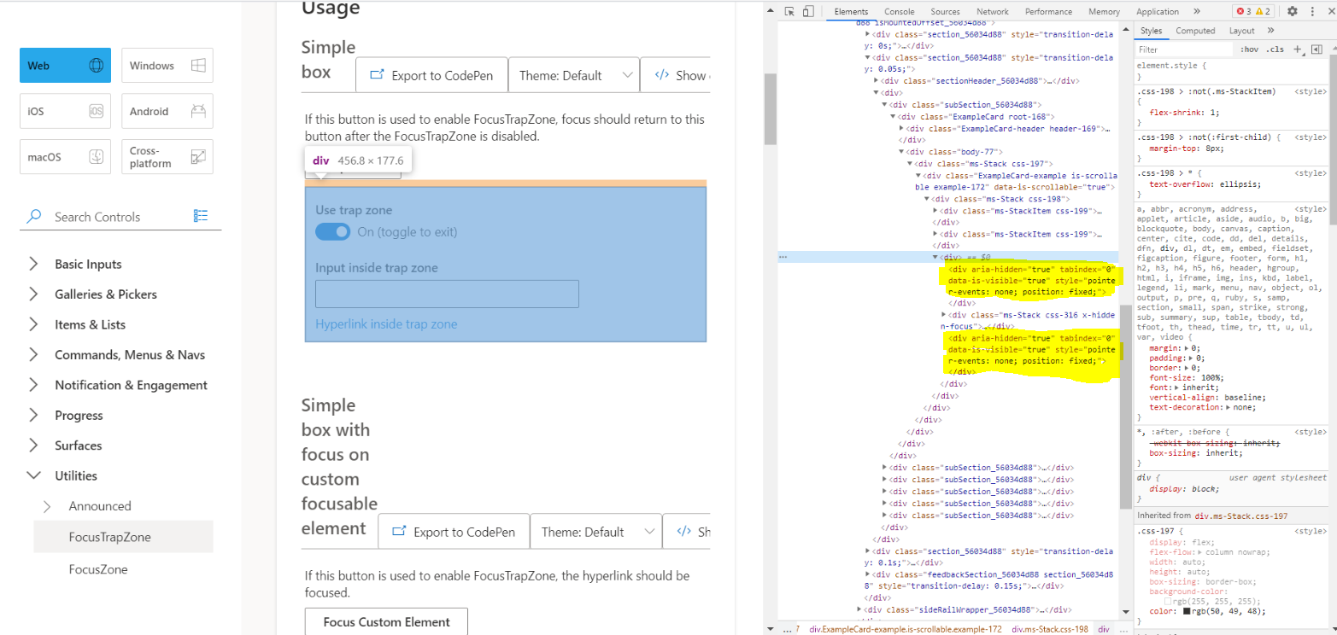Image resolution: width=1337 pixels, height=635 pixels.
Task: Click the new style rule plus icon
Action: (1298, 50)
